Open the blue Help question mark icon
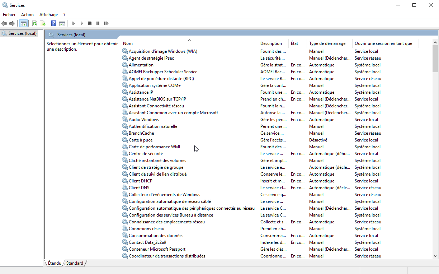Screen dimensions: 439x274 point(53,24)
